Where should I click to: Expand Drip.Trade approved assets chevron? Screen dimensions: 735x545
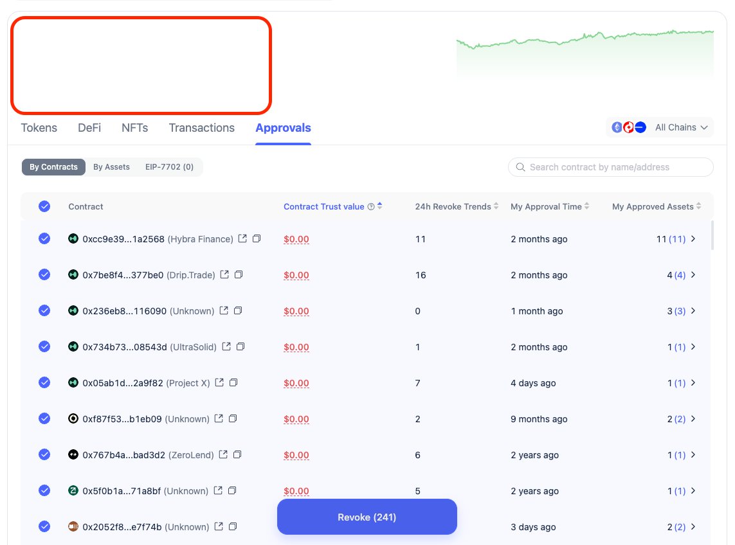click(693, 274)
